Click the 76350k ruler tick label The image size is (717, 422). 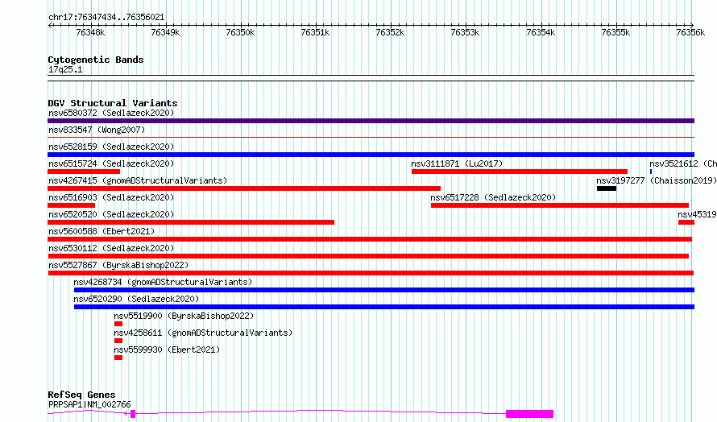pyautogui.click(x=240, y=32)
